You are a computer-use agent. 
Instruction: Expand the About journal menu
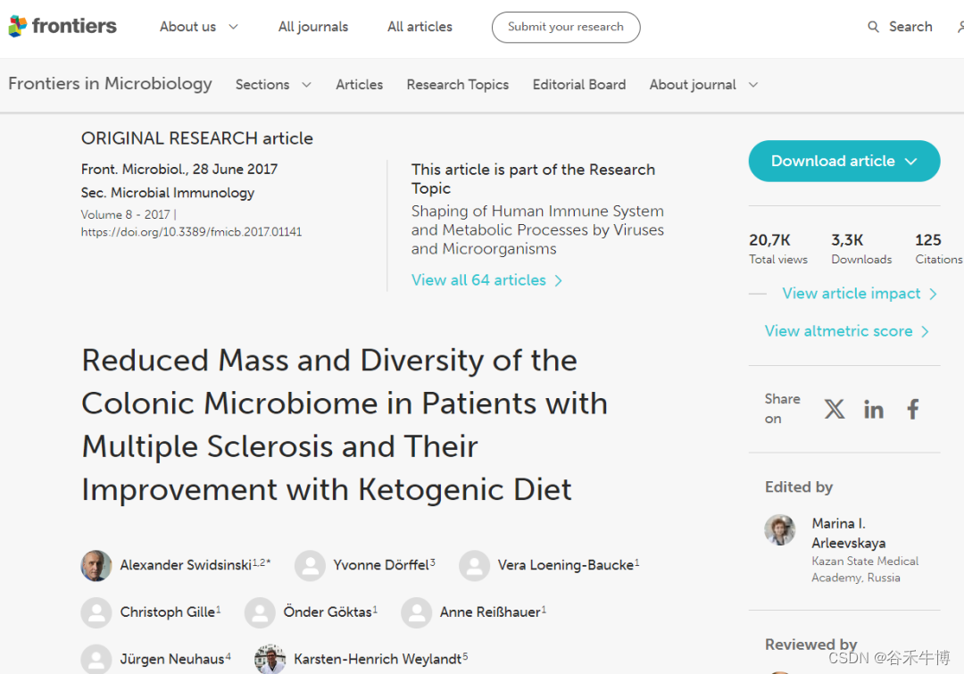(x=703, y=85)
